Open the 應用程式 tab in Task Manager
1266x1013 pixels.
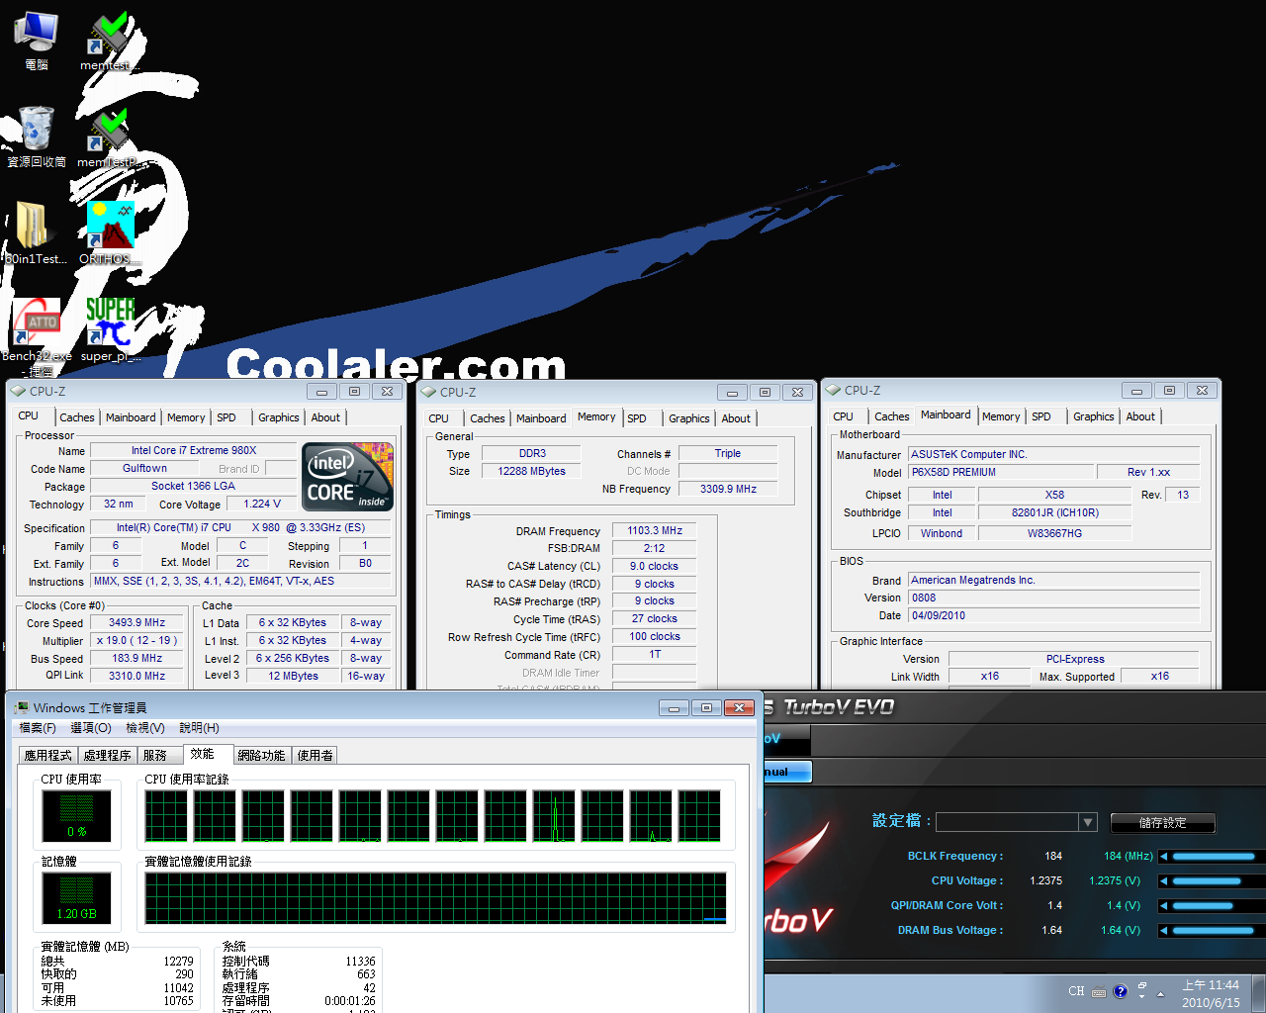pos(47,755)
